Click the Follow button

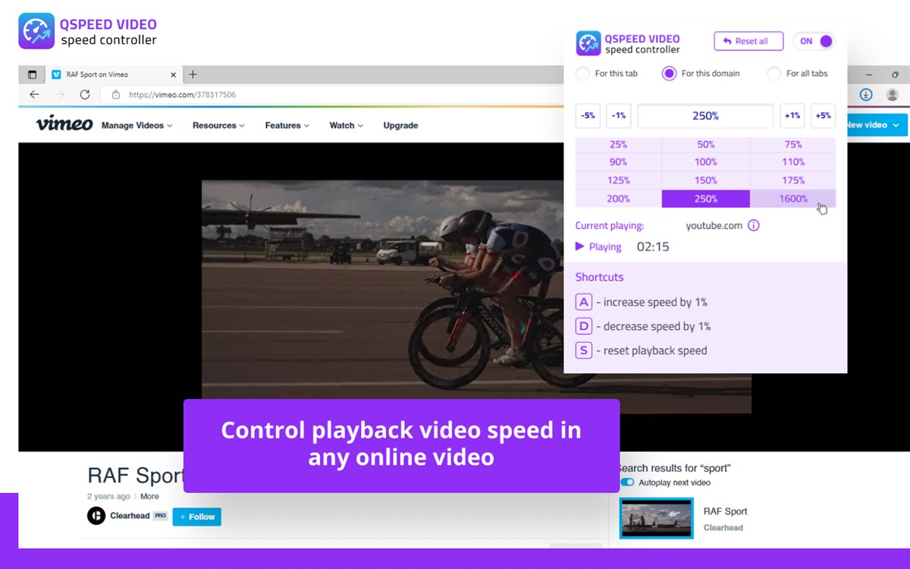[x=196, y=517]
